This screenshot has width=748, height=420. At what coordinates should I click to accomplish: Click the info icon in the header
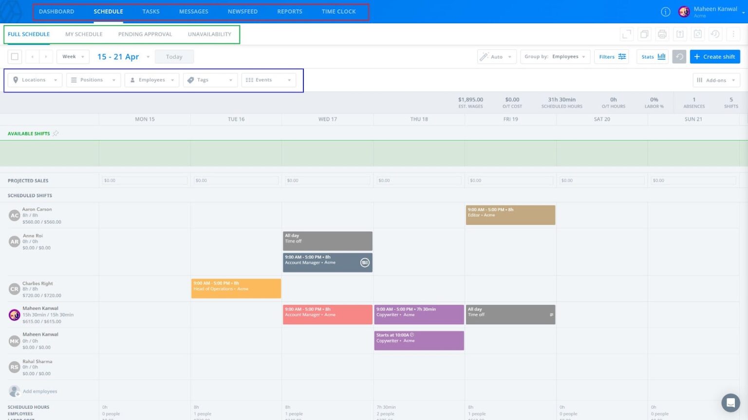(665, 12)
